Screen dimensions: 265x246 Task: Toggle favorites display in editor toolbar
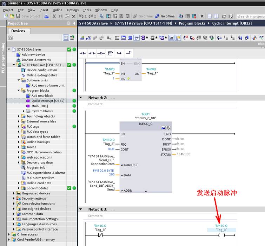click(x=178, y=38)
